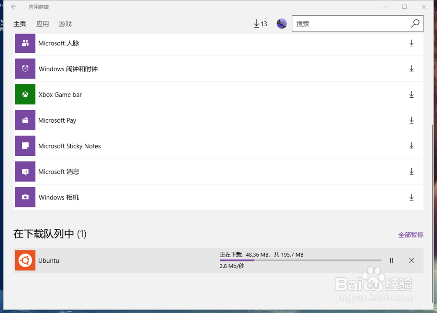
Task: Select the Ubuntu name in download queue
Action: coord(49,261)
